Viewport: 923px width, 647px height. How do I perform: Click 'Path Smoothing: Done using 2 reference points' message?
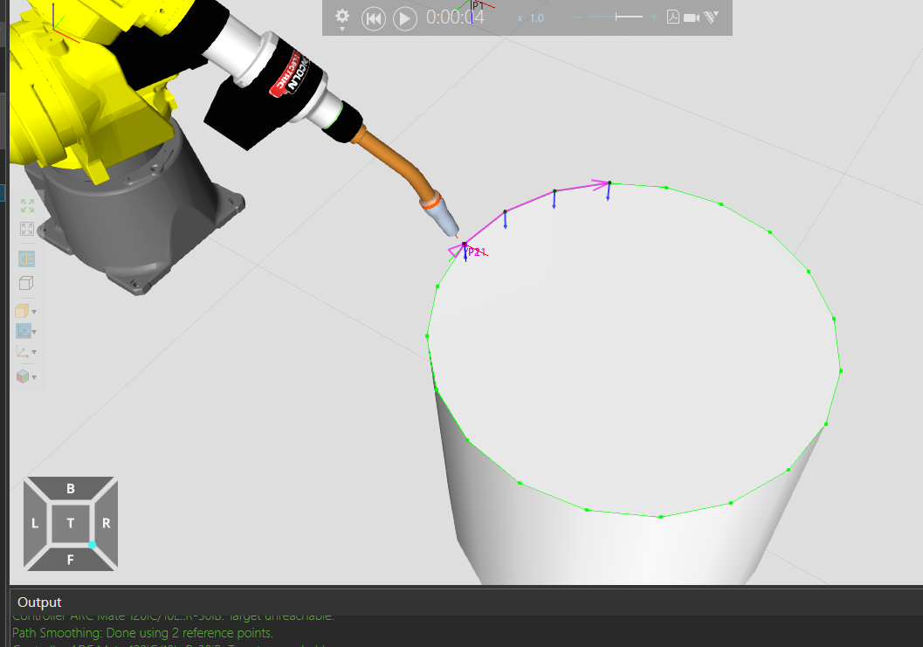click(142, 633)
